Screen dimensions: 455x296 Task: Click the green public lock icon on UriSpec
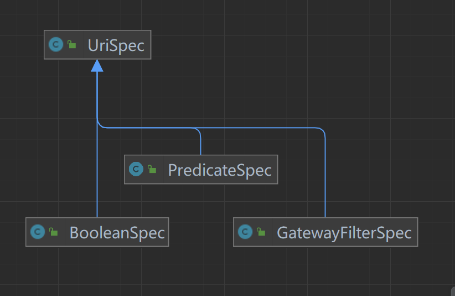(71, 44)
